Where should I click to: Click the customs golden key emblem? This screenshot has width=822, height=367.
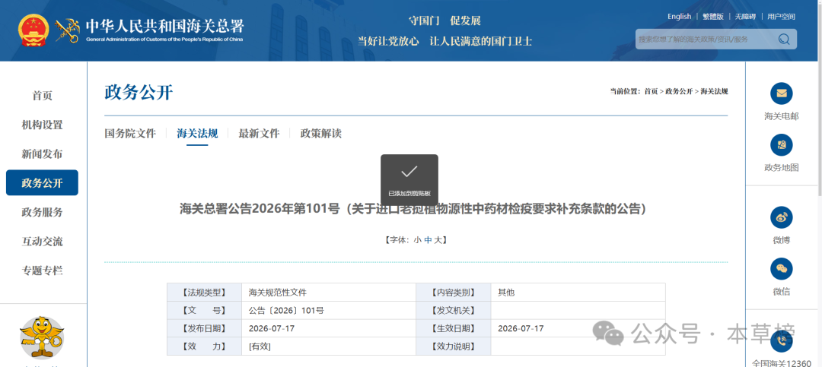point(67,30)
